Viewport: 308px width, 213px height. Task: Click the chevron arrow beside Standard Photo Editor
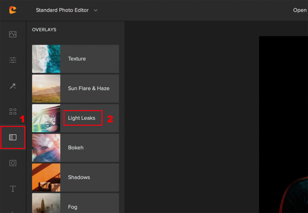pyautogui.click(x=95, y=10)
